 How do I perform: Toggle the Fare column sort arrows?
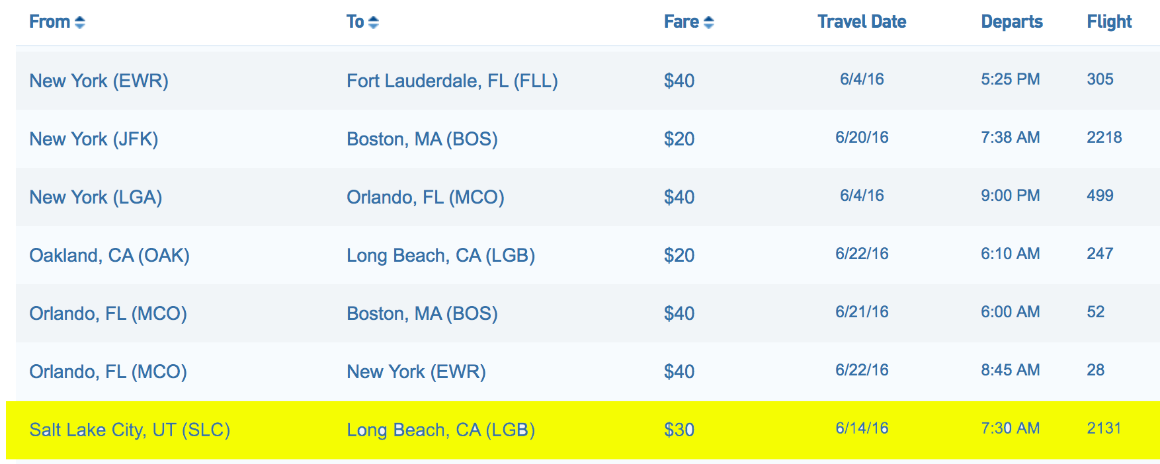pyautogui.click(x=708, y=22)
